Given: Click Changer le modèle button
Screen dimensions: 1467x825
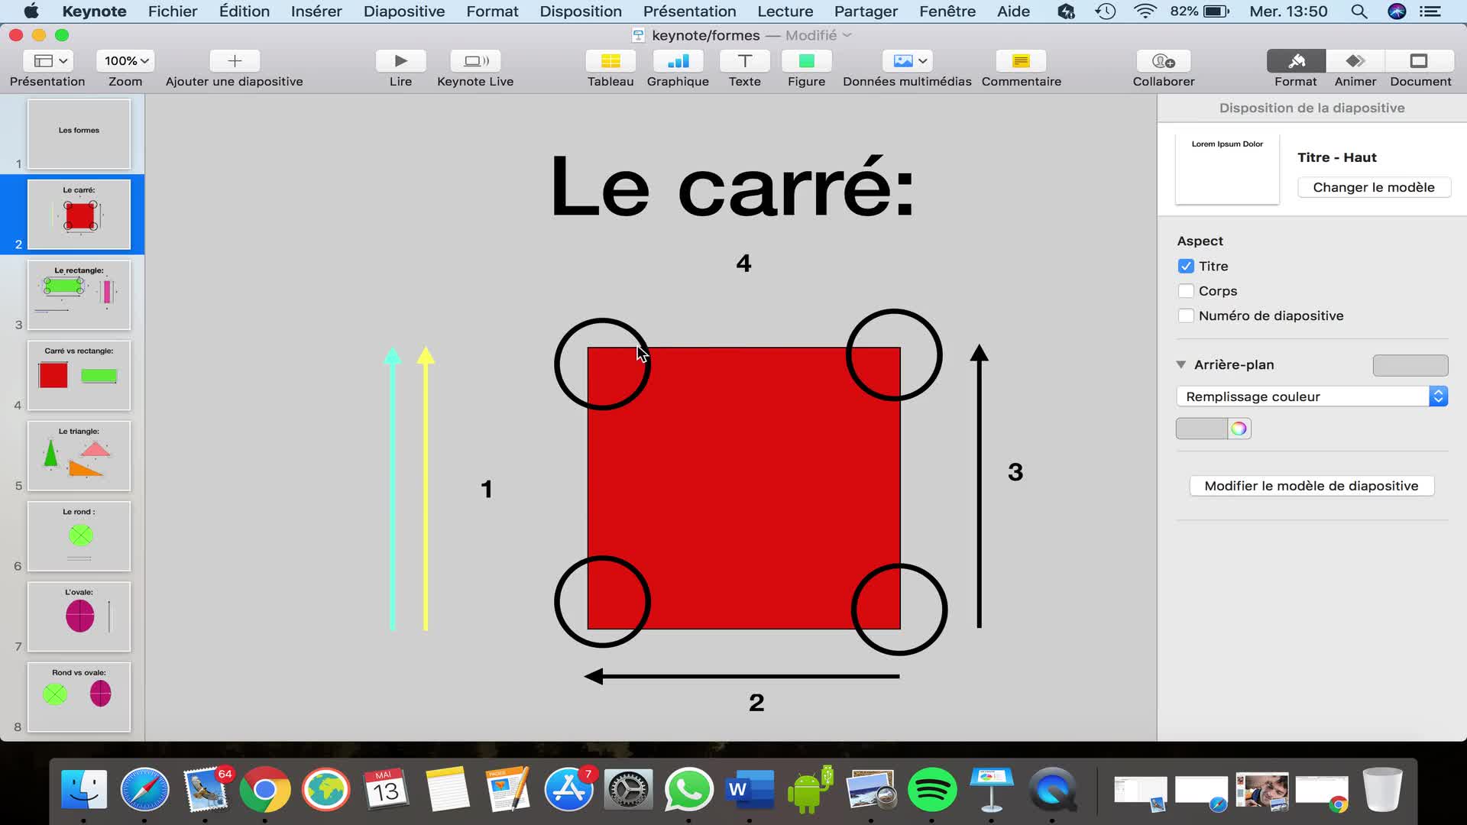Looking at the screenshot, I should point(1373,187).
